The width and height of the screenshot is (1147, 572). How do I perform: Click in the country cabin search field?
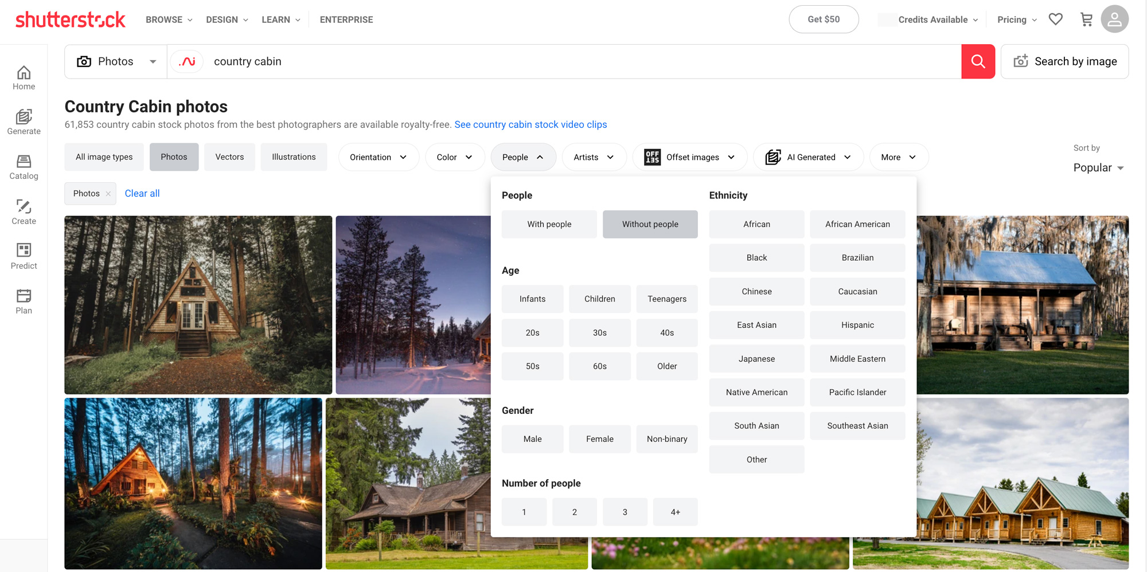pyautogui.click(x=573, y=61)
